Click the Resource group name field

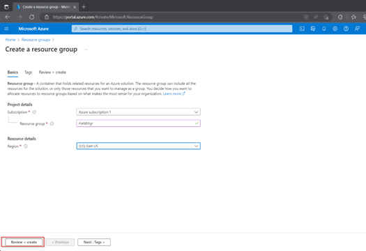[x=138, y=123]
